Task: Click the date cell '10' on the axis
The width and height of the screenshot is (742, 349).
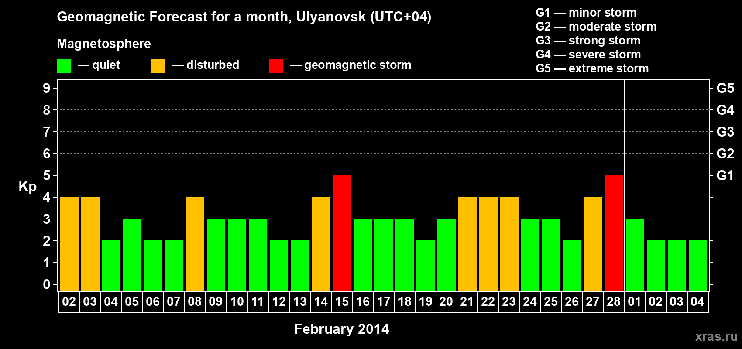Action: tap(237, 302)
